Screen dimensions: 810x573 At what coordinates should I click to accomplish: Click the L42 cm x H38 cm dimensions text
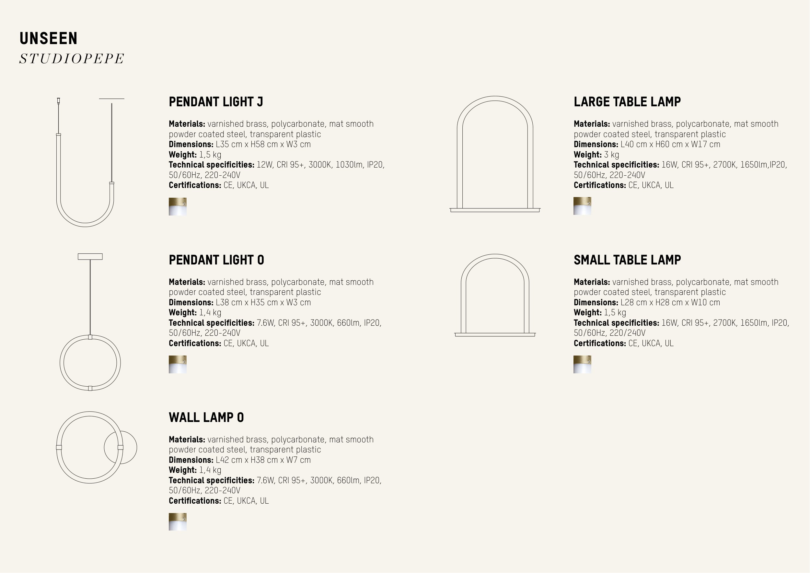263,460
